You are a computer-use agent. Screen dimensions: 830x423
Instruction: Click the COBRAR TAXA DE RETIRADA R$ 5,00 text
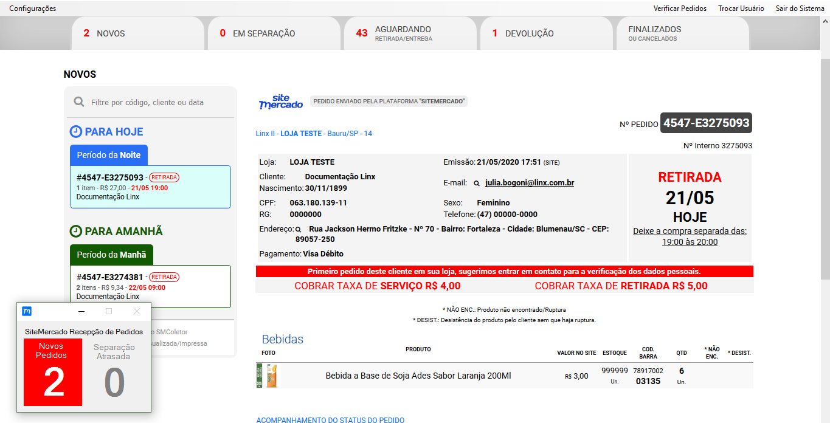(x=621, y=286)
